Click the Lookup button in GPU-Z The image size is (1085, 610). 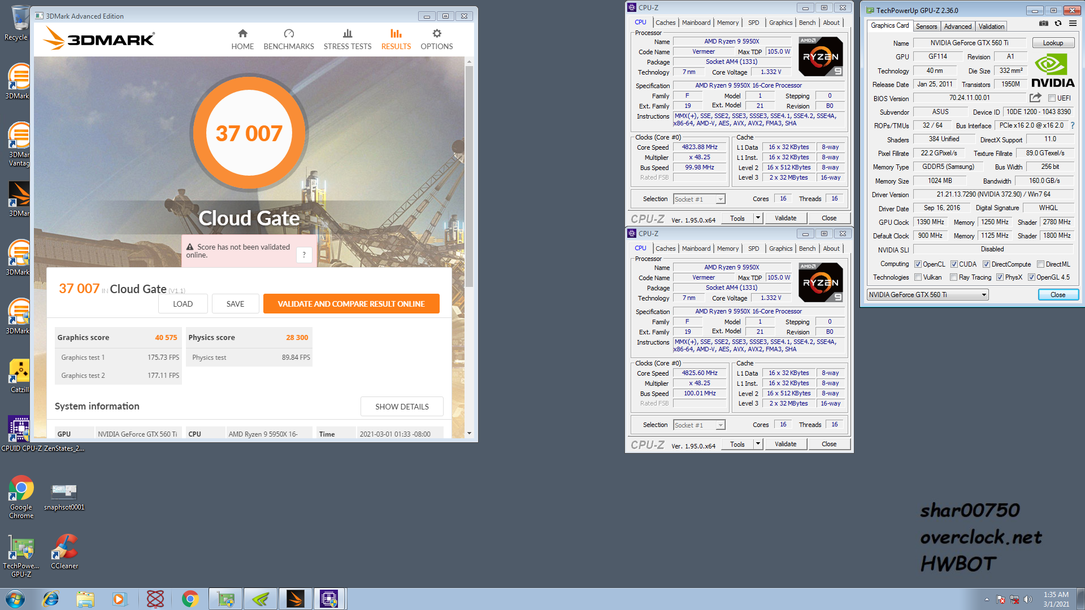point(1053,43)
